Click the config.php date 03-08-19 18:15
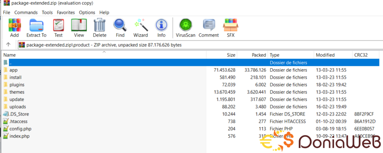 tap(331, 129)
